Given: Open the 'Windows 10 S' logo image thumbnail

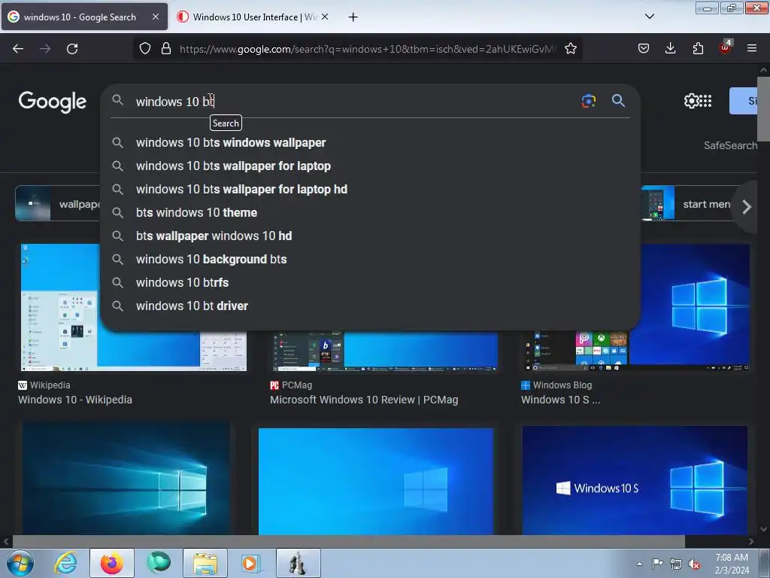Looking at the screenshot, I should (x=635, y=480).
